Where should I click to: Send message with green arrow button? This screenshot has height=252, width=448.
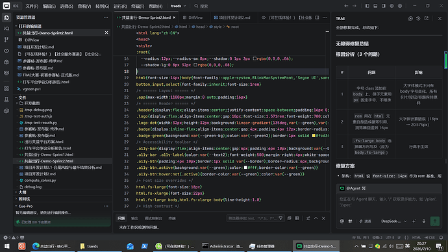434,221
